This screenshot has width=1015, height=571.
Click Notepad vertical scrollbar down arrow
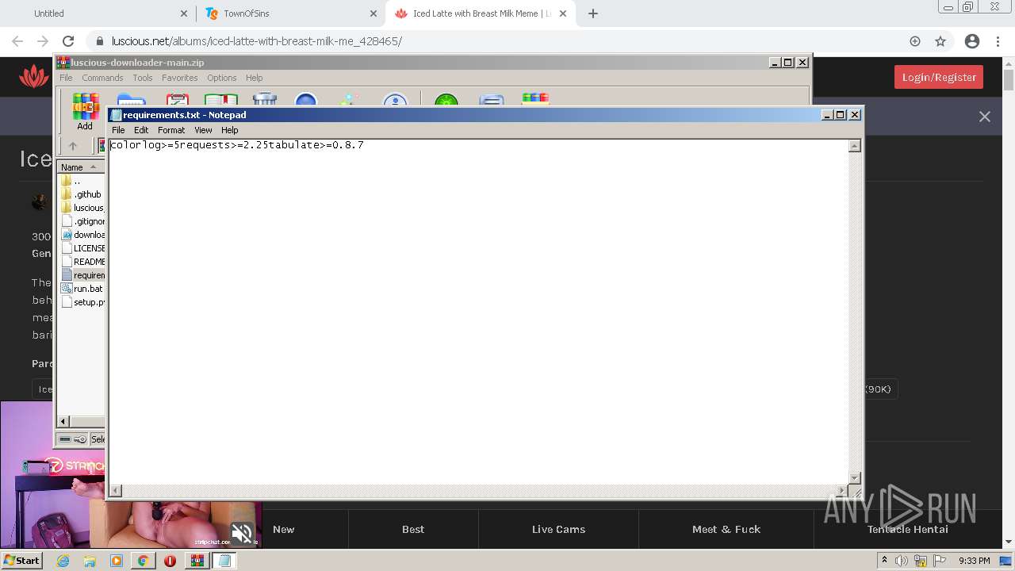pyautogui.click(x=855, y=478)
